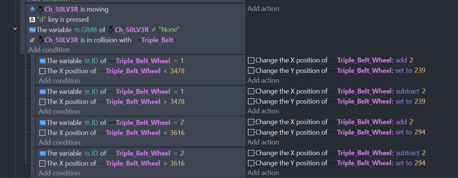The image size is (458, 178).
Task: Click position icon of first "set to 239" action
Action: [x=251, y=71]
